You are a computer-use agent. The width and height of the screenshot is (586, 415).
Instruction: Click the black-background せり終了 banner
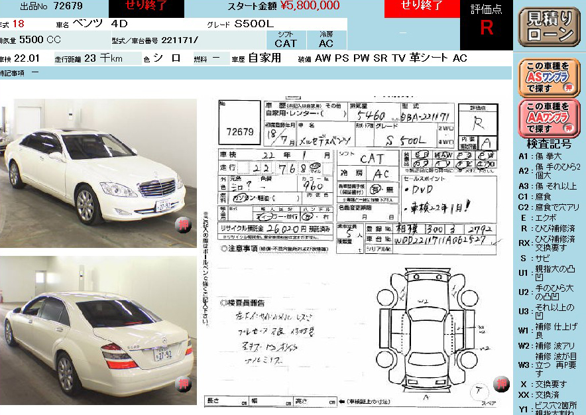pyautogui.click(x=146, y=7)
